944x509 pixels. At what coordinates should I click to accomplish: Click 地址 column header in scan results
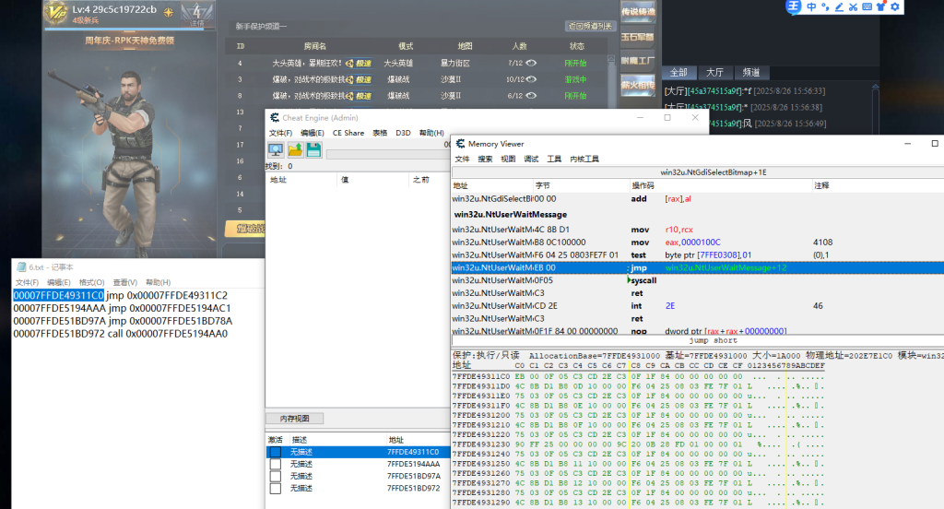[301, 180]
